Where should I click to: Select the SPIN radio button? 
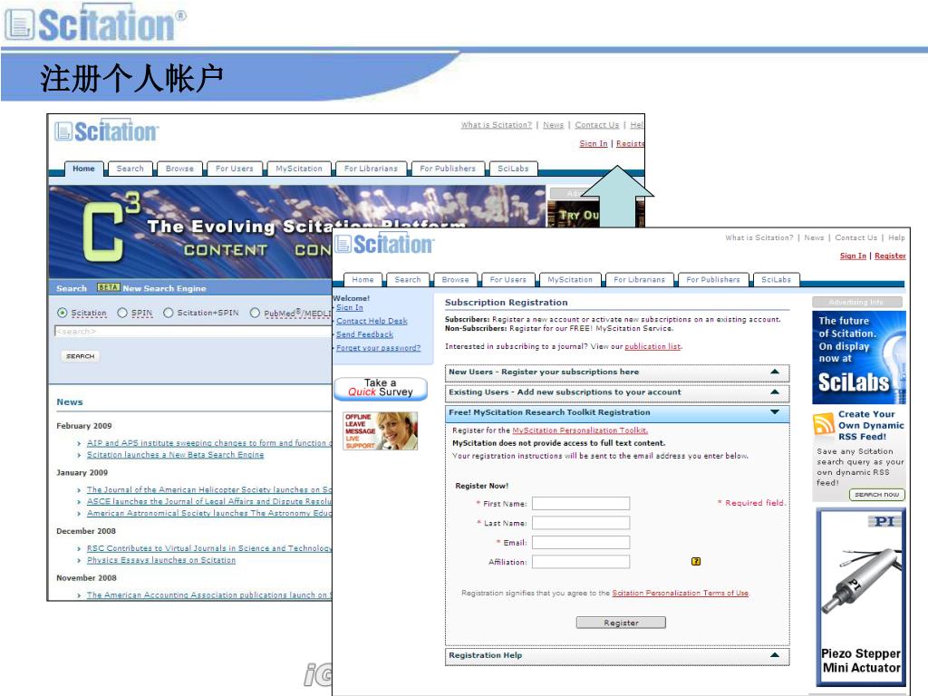point(122,313)
